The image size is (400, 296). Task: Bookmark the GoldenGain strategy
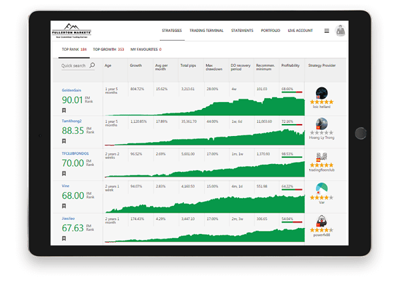point(64,110)
